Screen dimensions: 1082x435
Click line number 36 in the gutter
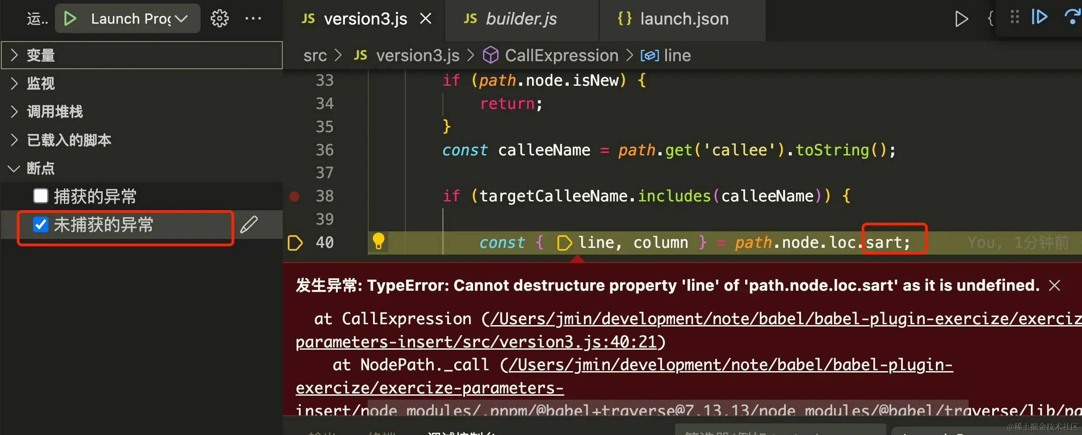(x=325, y=150)
